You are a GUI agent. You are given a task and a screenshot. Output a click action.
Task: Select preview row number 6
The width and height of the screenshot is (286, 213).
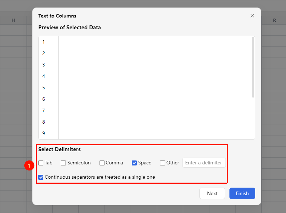tap(44, 99)
